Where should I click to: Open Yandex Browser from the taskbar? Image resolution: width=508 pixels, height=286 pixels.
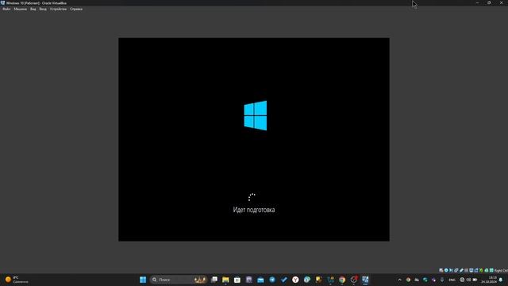tap(295, 280)
